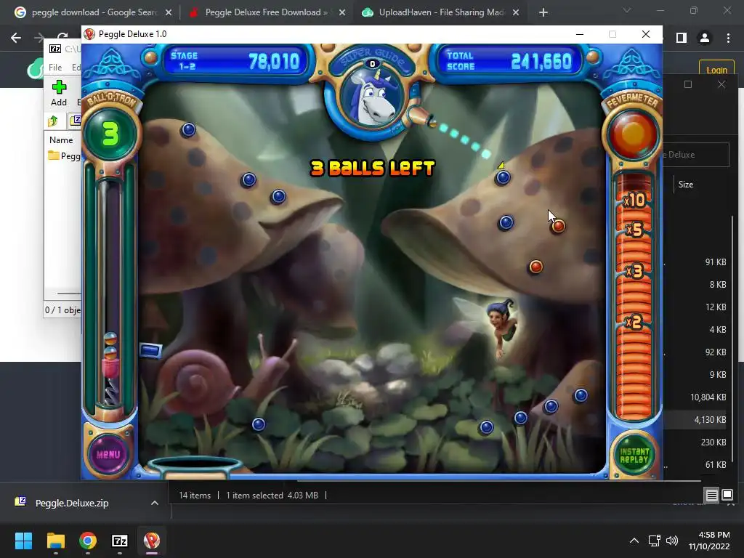Open the network tray icon
This screenshot has height=558, width=744.
[655, 541]
